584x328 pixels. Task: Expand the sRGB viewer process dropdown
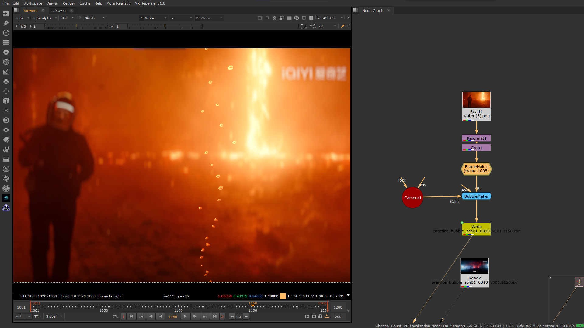(95, 18)
